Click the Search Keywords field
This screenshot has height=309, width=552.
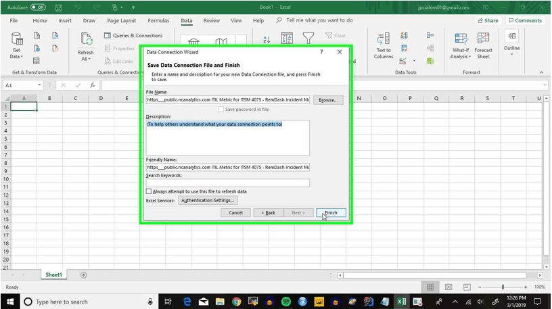(228, 183)
